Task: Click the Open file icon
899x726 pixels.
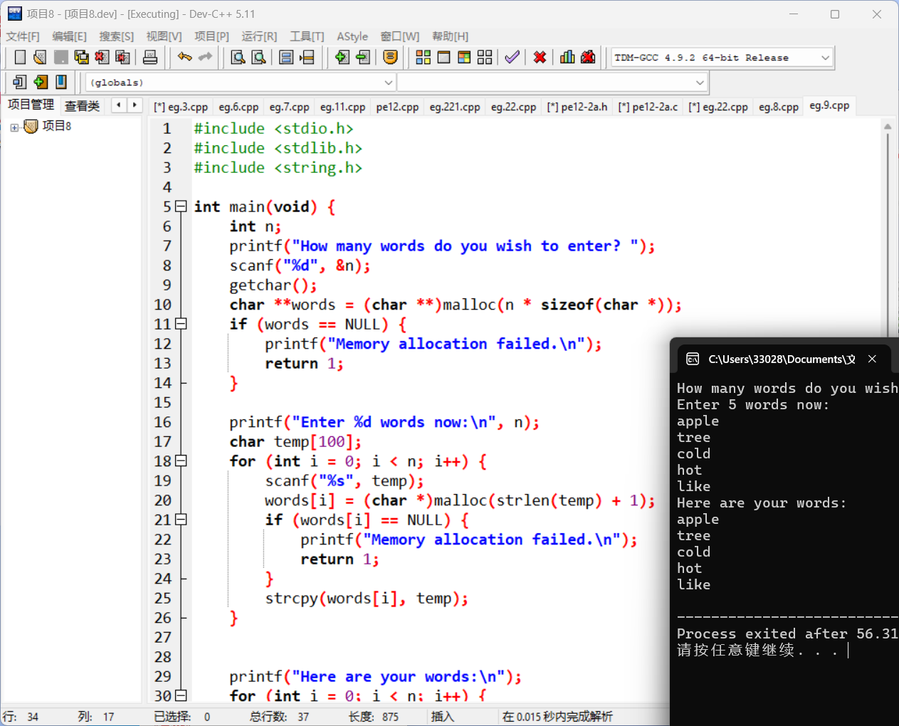Action: (40, 57)
